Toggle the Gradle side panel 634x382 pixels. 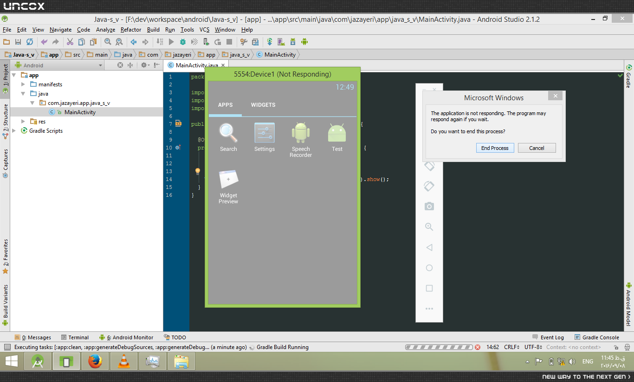point(628,77)
